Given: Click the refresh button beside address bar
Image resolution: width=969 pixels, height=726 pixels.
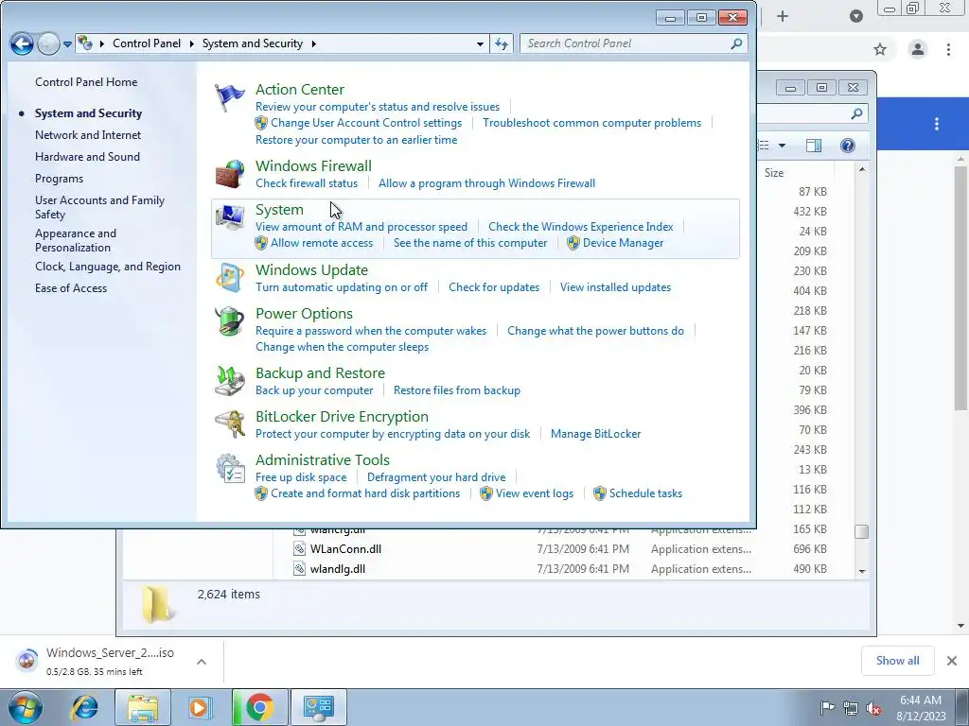Looking at the screenshot, I should point(502,43).
